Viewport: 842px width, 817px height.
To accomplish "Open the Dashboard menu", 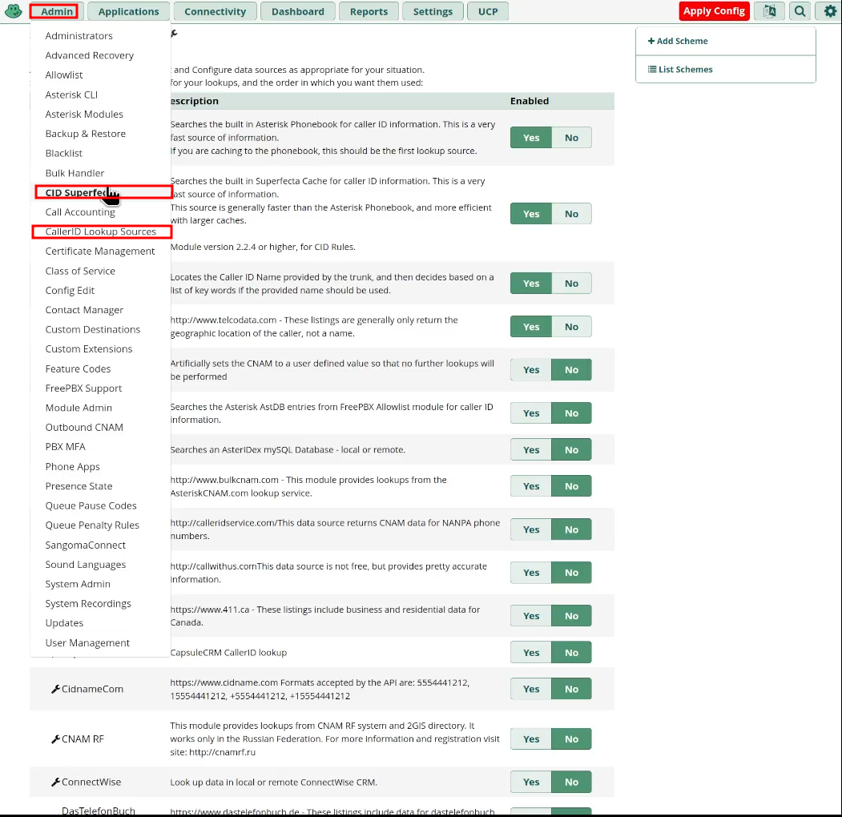I will pyautogui.click(x=297, y=11).
